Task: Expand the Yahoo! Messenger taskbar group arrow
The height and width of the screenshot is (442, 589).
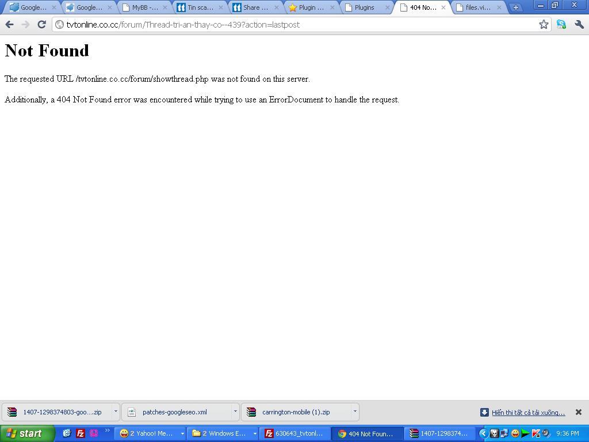Action: point(182,433)
